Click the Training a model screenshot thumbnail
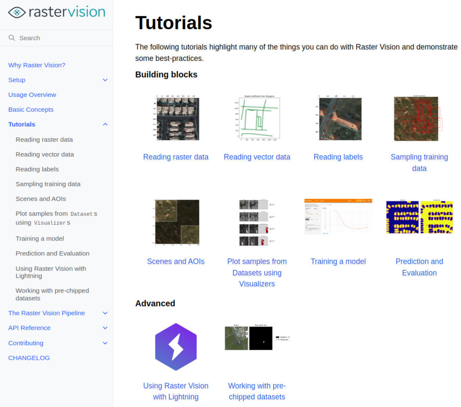 pyautogui.click(x=338, y=217)
